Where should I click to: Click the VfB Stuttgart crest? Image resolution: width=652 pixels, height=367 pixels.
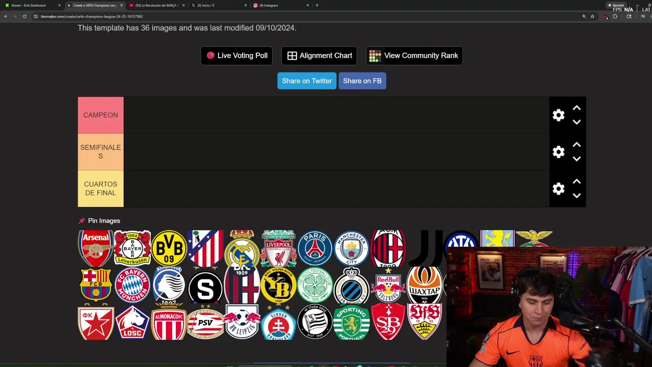[425, 322]
